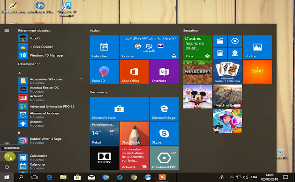Click the Découverte group heading
295x182 pixels.
click(x=98, y=92)
